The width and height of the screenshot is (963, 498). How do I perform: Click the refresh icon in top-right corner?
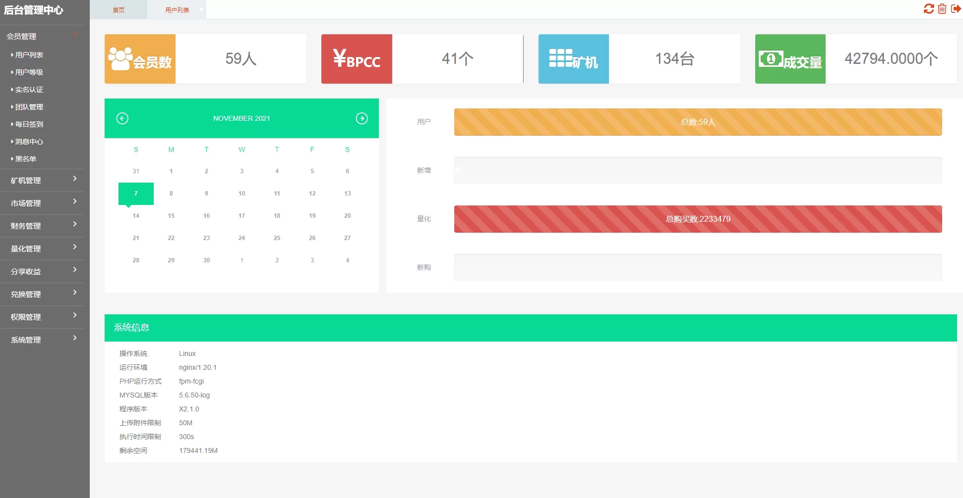click(x=928, y=9)
